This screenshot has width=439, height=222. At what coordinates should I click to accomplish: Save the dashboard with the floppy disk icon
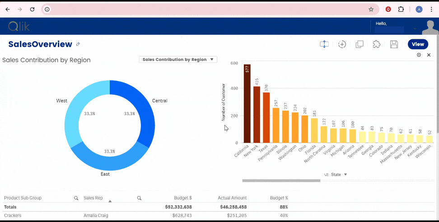[394, 44]
